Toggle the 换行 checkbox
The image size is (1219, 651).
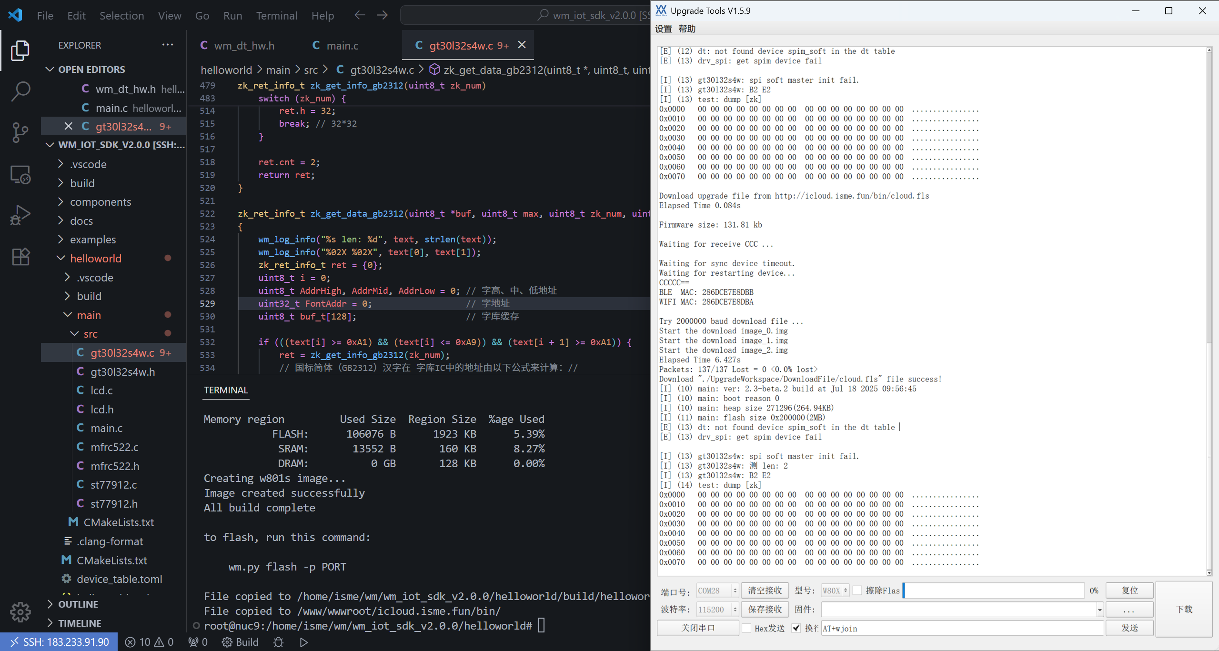[x=796, y=628]
